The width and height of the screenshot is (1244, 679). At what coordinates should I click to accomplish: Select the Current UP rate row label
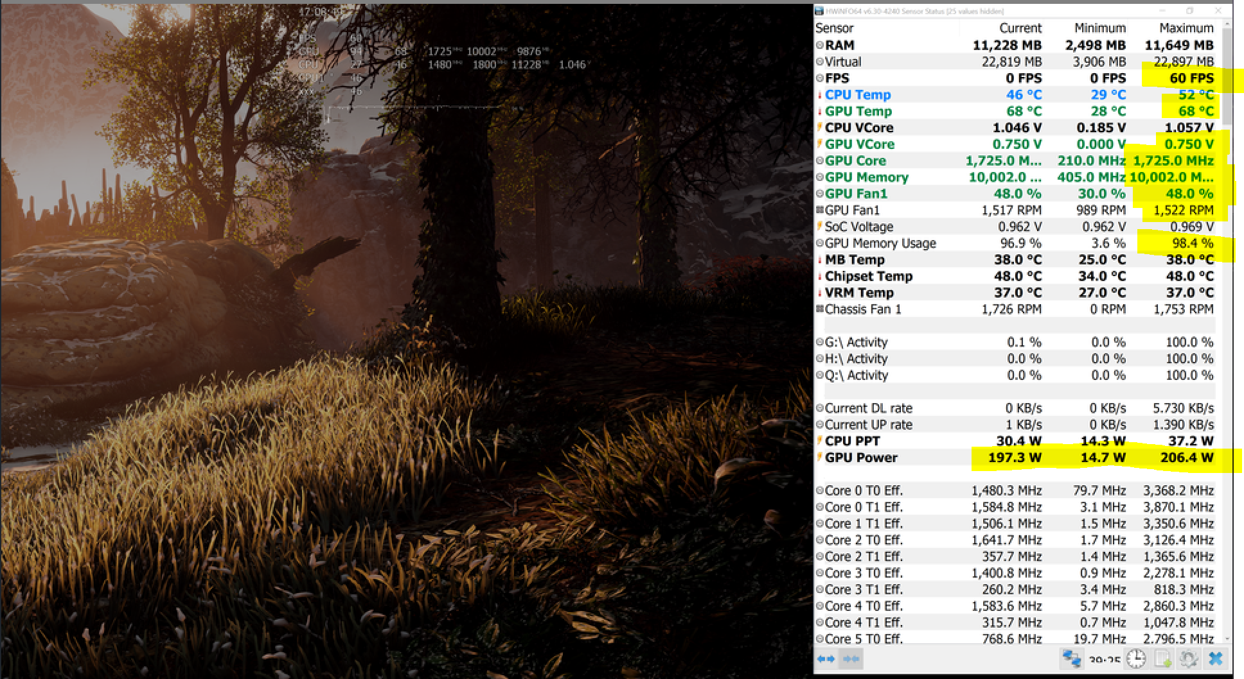coord(869,425)
